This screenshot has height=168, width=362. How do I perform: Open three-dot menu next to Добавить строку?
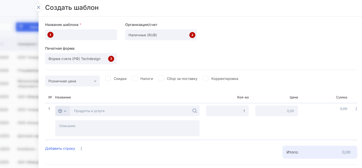pyautogui.click(x=81, y=149)
